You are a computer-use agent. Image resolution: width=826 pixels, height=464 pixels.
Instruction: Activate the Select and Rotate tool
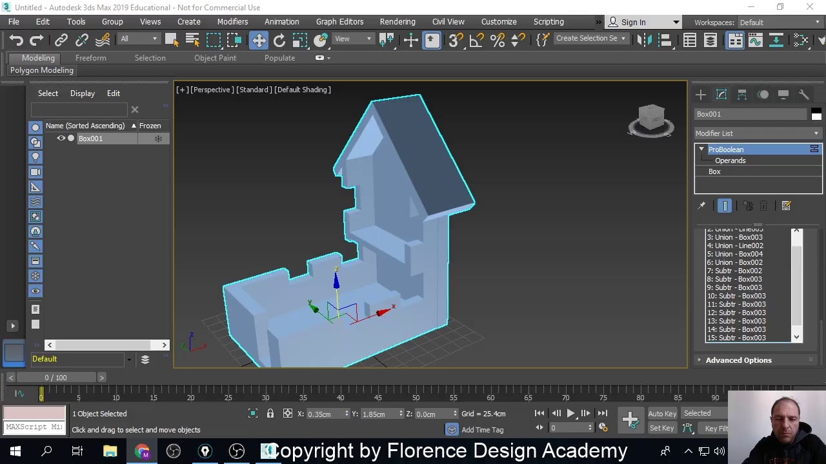point(279,40)
